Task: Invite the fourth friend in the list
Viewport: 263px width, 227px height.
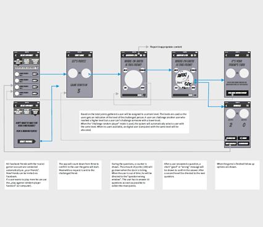Action: click(x=35, y=93)
